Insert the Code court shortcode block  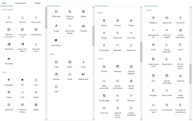(104, 110)
